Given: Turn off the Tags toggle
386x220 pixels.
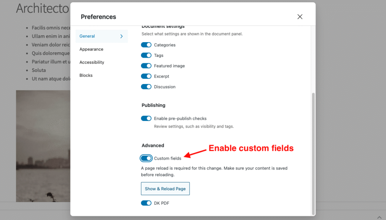Looking at the screenshot, I should (x=146, y=55).
